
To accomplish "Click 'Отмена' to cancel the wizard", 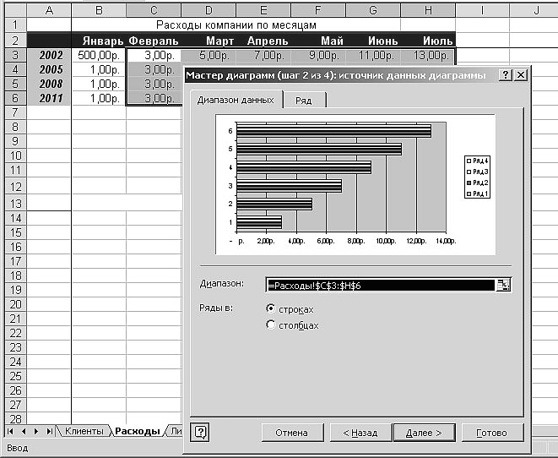I will (291, 433).
